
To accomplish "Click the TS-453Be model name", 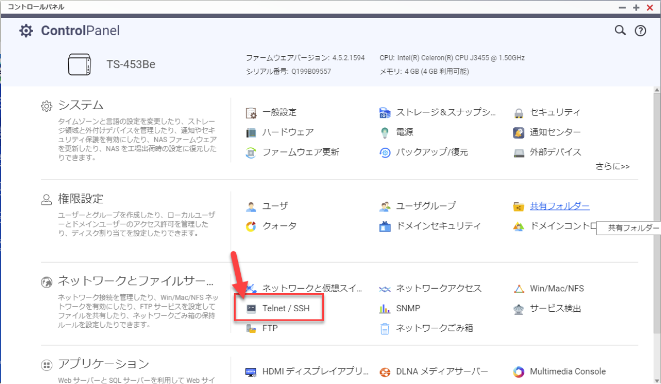I will pos(131,64).
